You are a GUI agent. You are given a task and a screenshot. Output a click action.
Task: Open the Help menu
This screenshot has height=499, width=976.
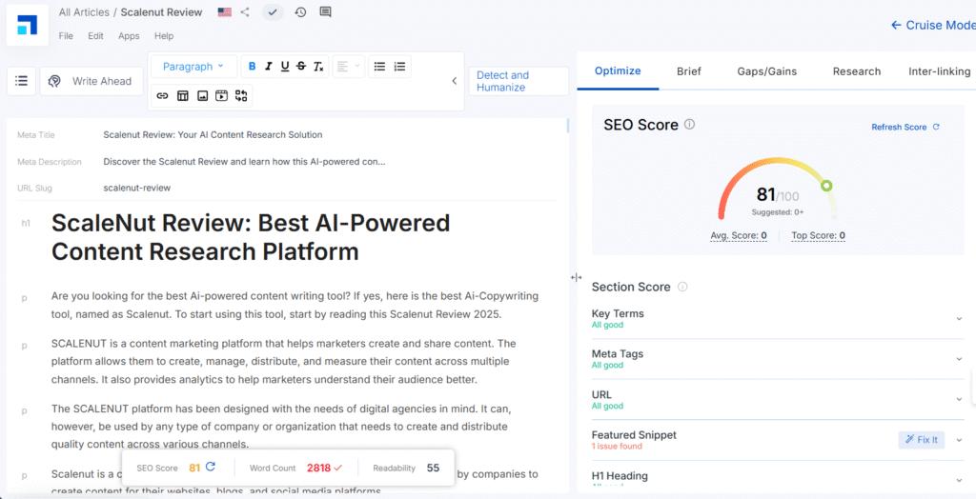[x=164, y=36]
